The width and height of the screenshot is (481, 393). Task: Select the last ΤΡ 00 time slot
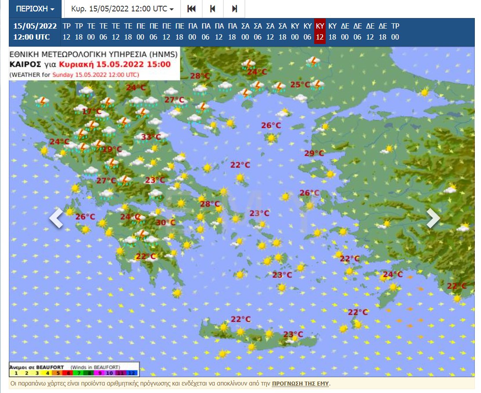tap(395, 32)
